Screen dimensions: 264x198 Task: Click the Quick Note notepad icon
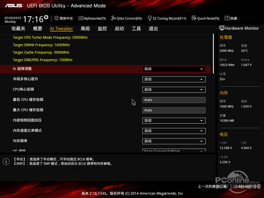(x=194, y=18)
